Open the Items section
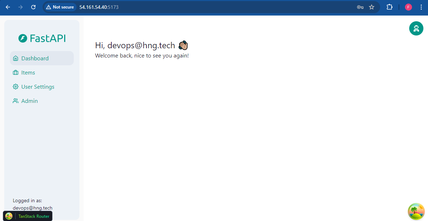The image size is (428, 221). [x=28, y=72]
